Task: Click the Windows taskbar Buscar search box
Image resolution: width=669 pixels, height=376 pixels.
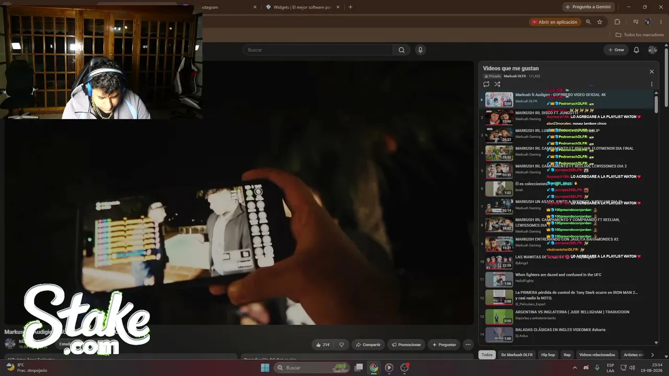Action: pos(311,368)
